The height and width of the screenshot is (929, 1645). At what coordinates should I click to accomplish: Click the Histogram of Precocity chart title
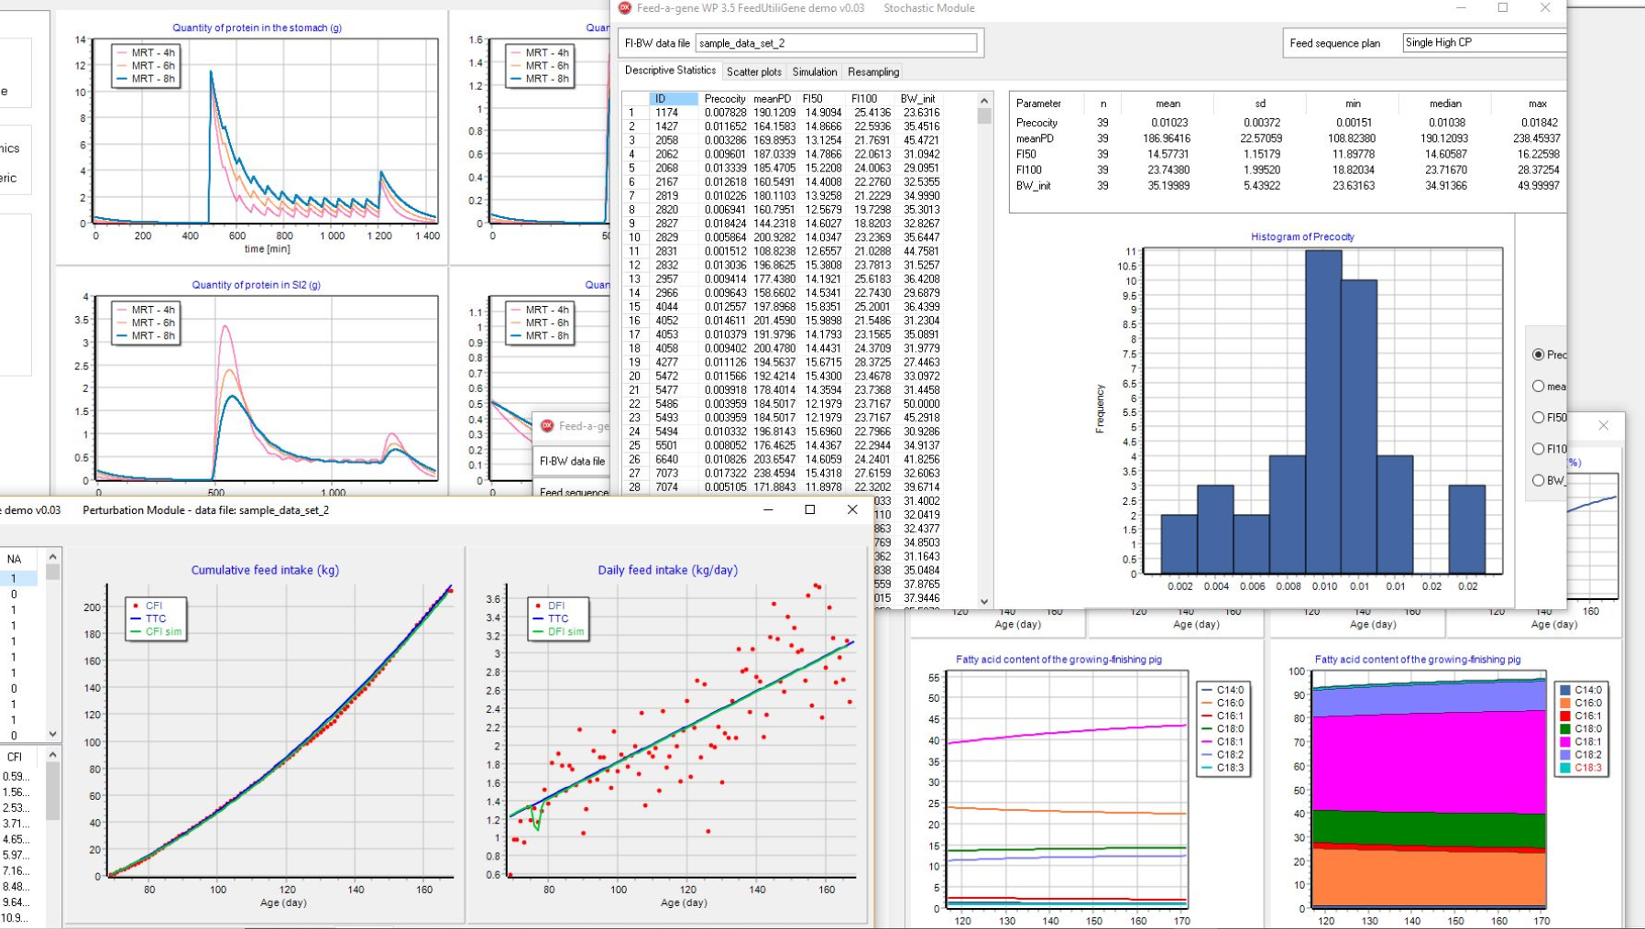click(x=1302, y=236)
